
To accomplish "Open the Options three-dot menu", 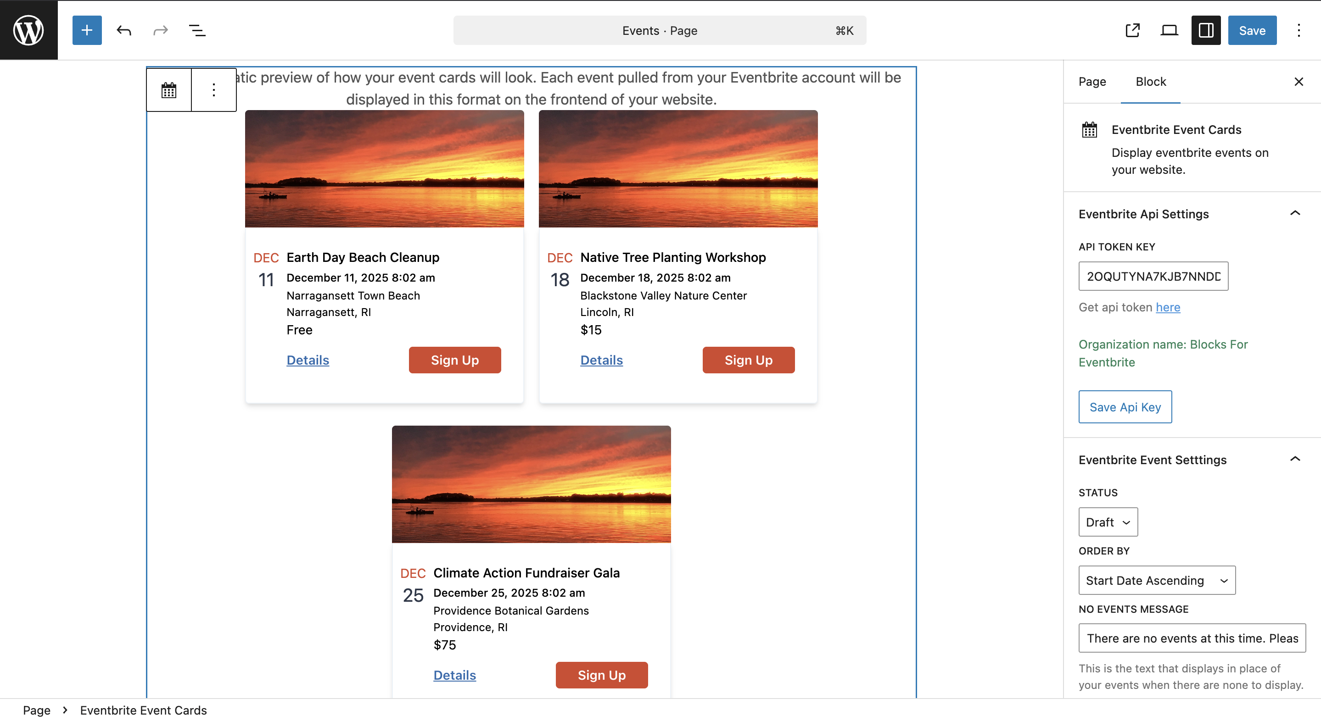I will point(1299,30).
